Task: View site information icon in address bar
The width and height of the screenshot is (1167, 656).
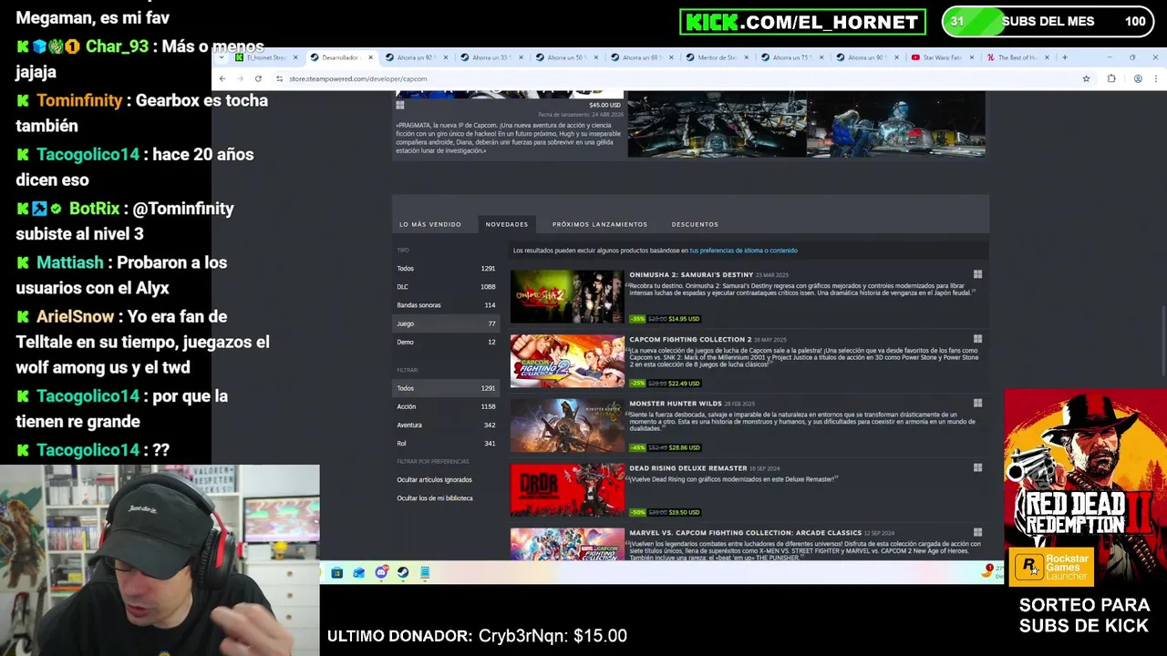Action: (281, 78)
